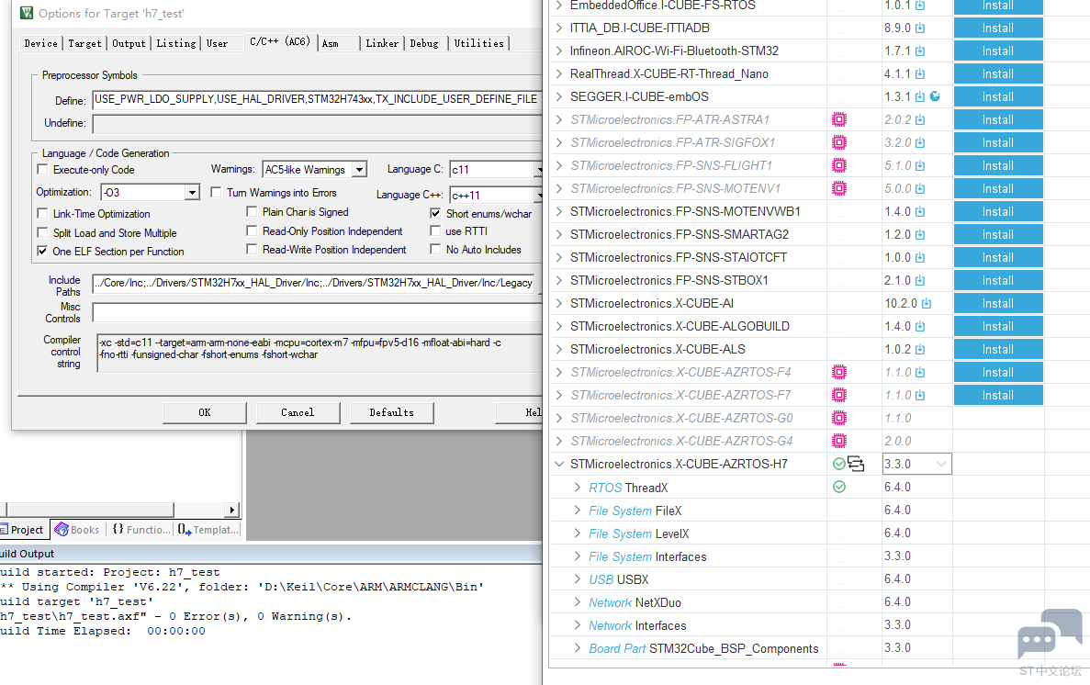Click OK in Options dialog
The image size is (1090, 685).
pos(205,412)
